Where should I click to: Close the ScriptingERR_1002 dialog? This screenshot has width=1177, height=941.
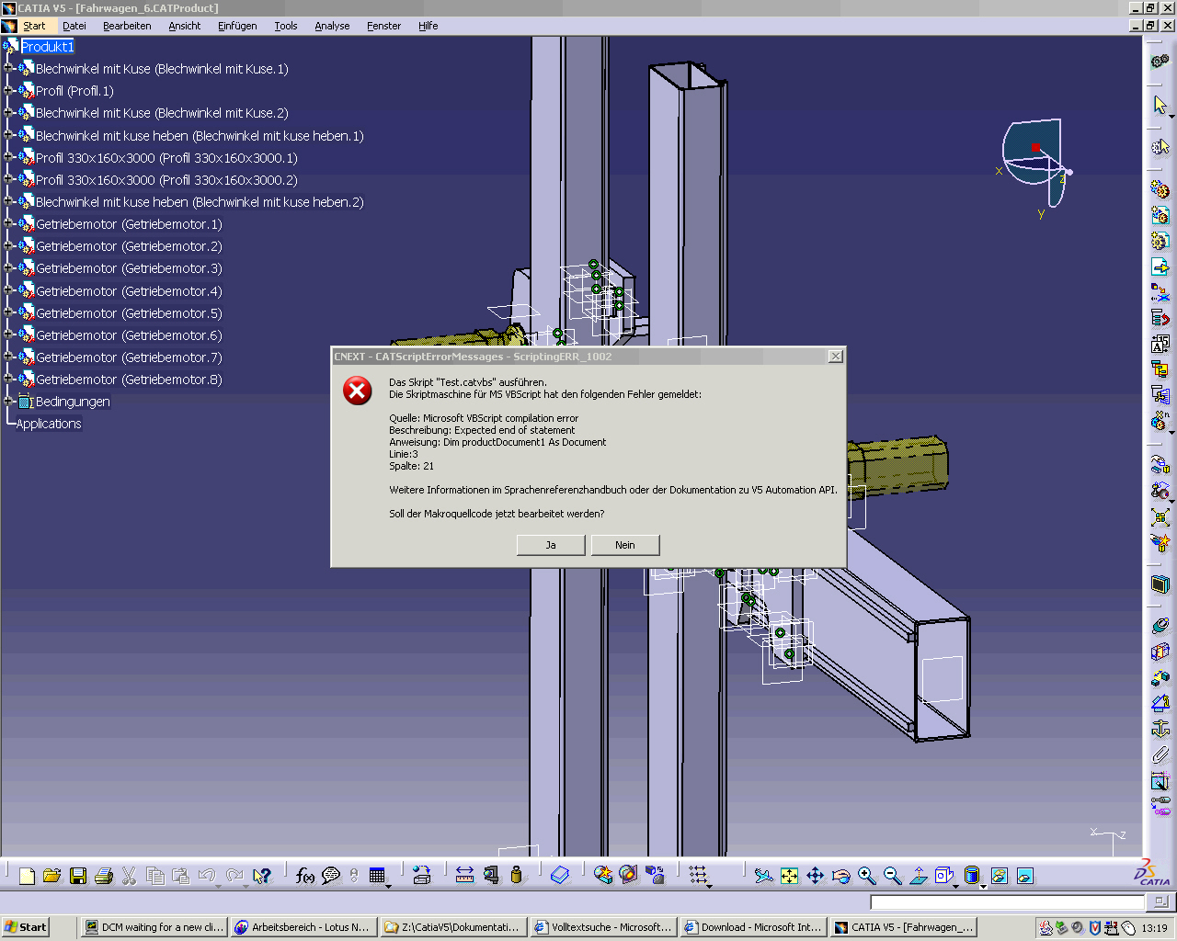pyautogui.click(x=835, y=357)
